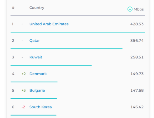This screenshot has width=154, height=118.
Task: Click Bulgaria's +3 rank change indicator
Action: [24, 90]
